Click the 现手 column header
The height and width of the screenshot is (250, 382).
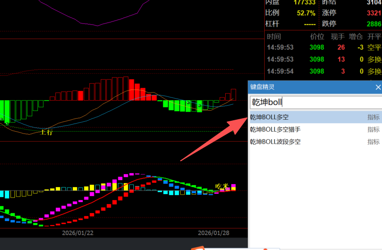(x=338, y=36)
